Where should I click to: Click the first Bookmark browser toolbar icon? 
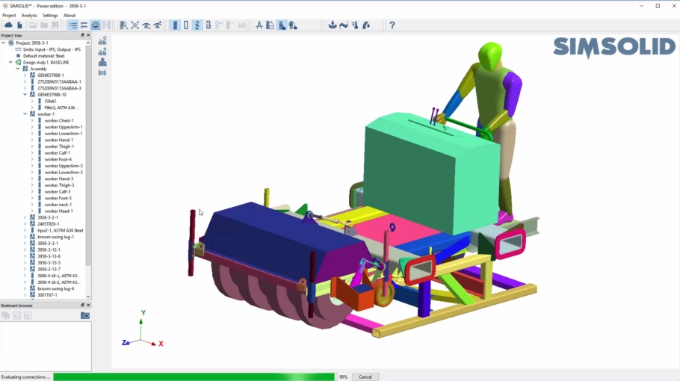click(6, 315)
